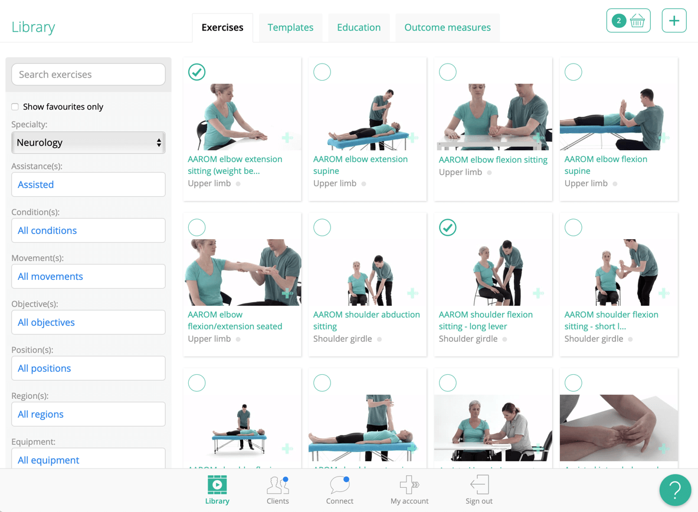Screen dimensions: 698x512
Task: Open My account
Action: click(x=409, y=490)
